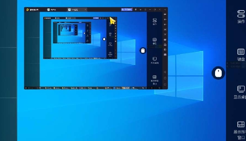Click the nested remote window thumbnail
The image size is (246, 141).
coord(80,38)
